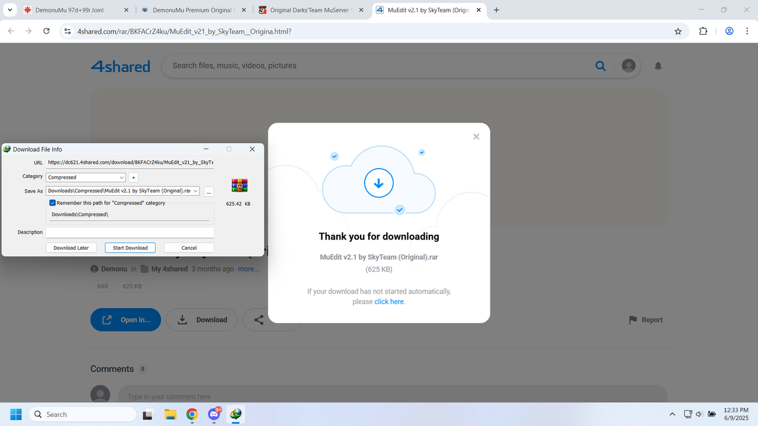Viewport: 758px width, 426px height.
Task: Open the Category dropdown showing Compressed
Action: (x=86, y=177)
